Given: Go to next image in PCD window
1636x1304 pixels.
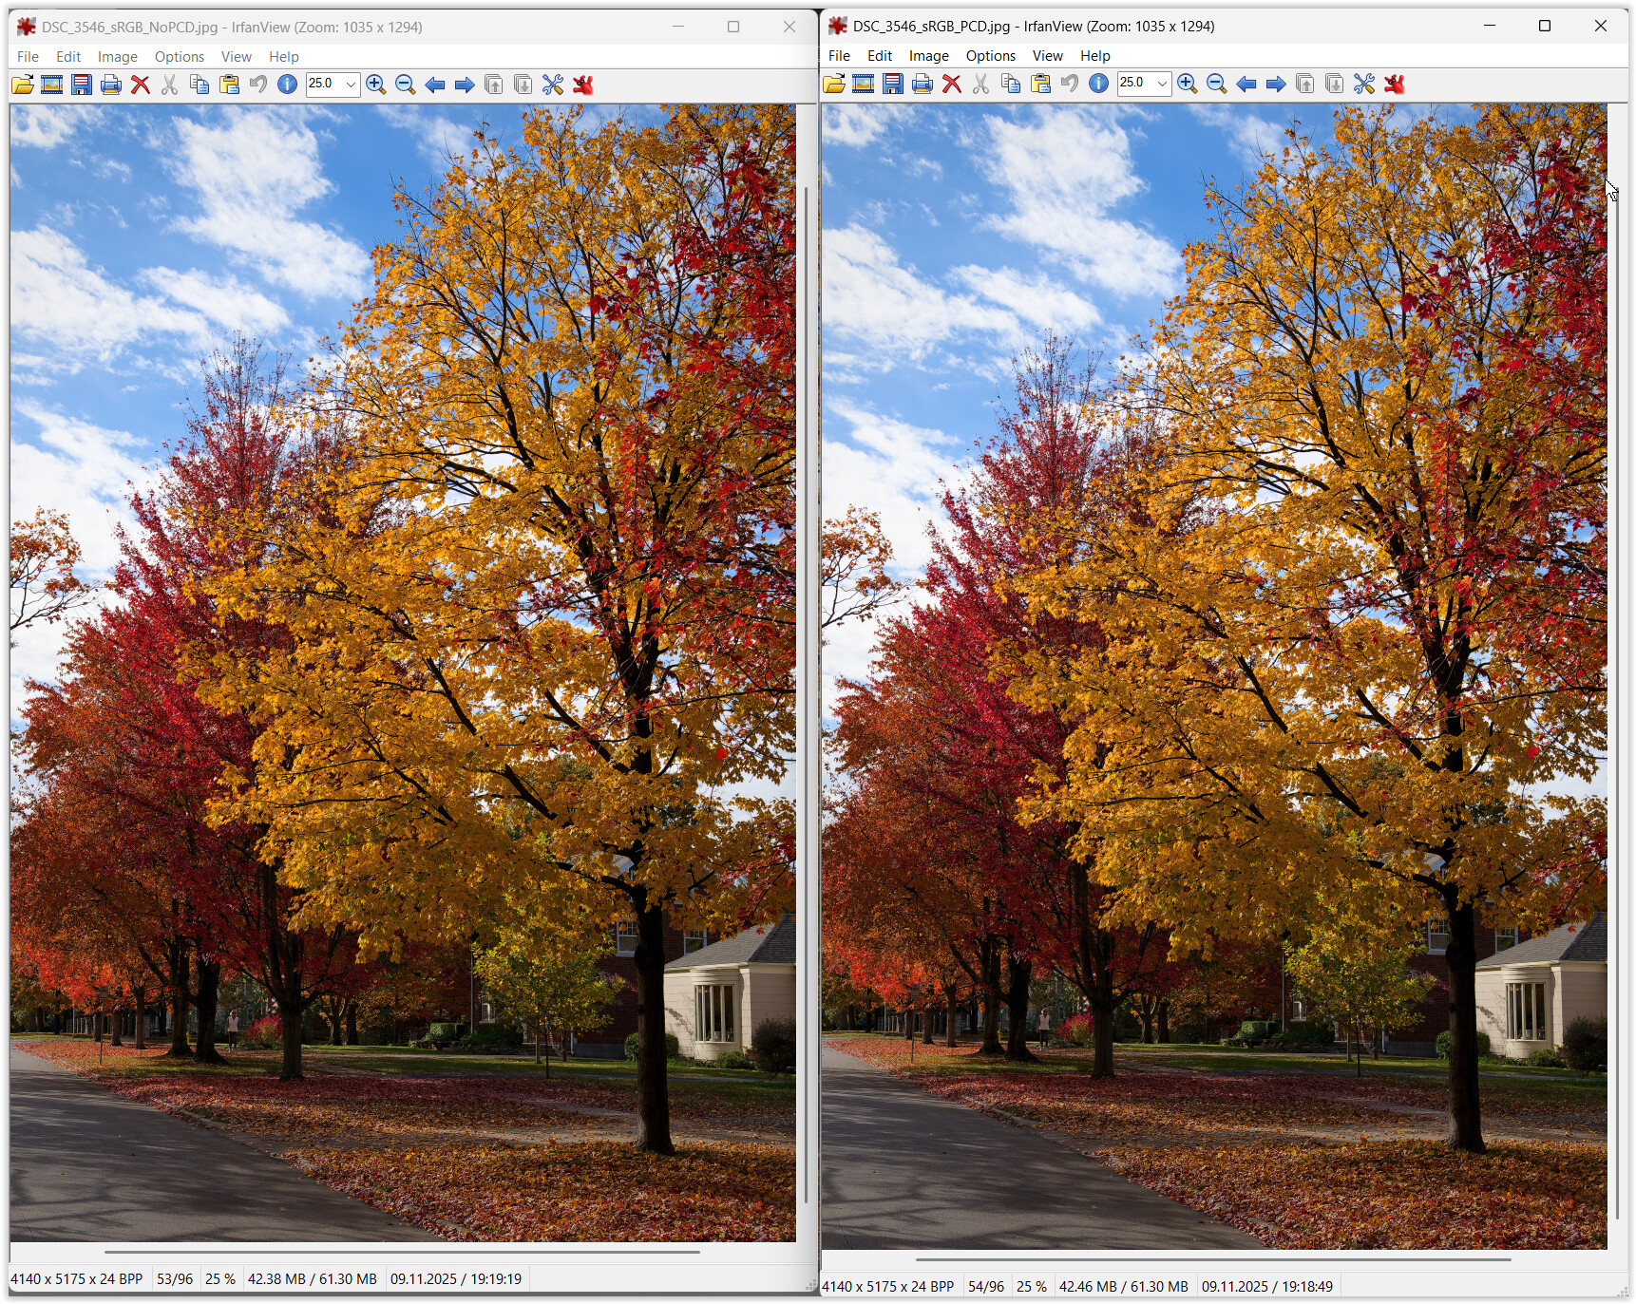Looking at the screenshot, I should coord(1276,85).
